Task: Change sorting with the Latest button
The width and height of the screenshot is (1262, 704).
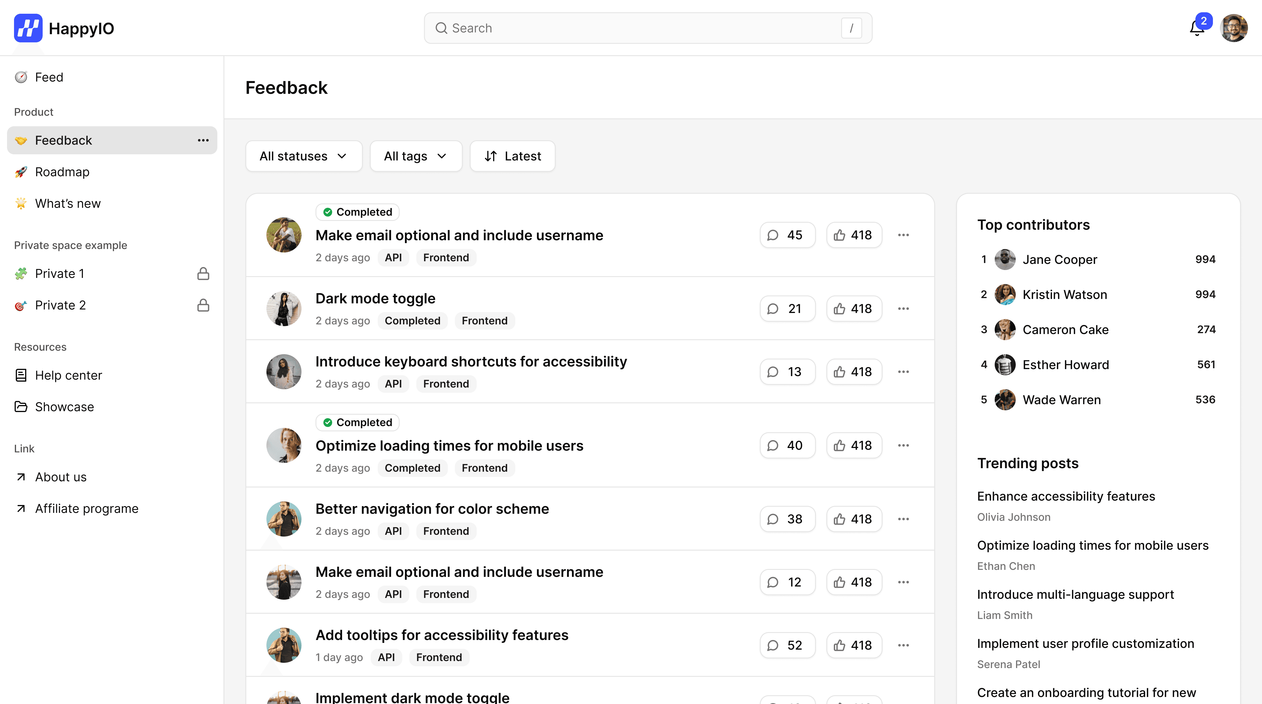Action: tap(512, 156)
